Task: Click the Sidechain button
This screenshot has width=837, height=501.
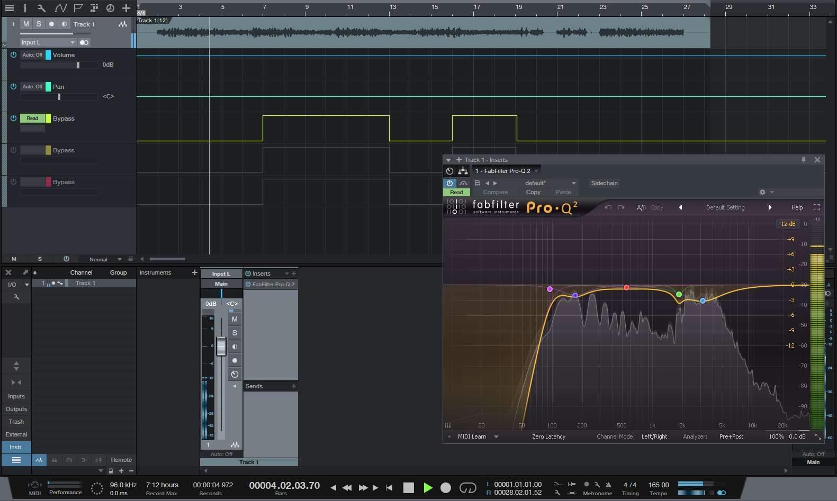Action: (604, 183)
